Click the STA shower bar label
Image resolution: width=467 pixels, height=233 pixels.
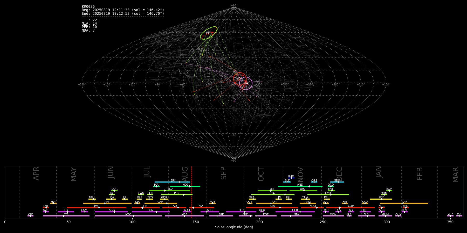[x=272, y=206]
